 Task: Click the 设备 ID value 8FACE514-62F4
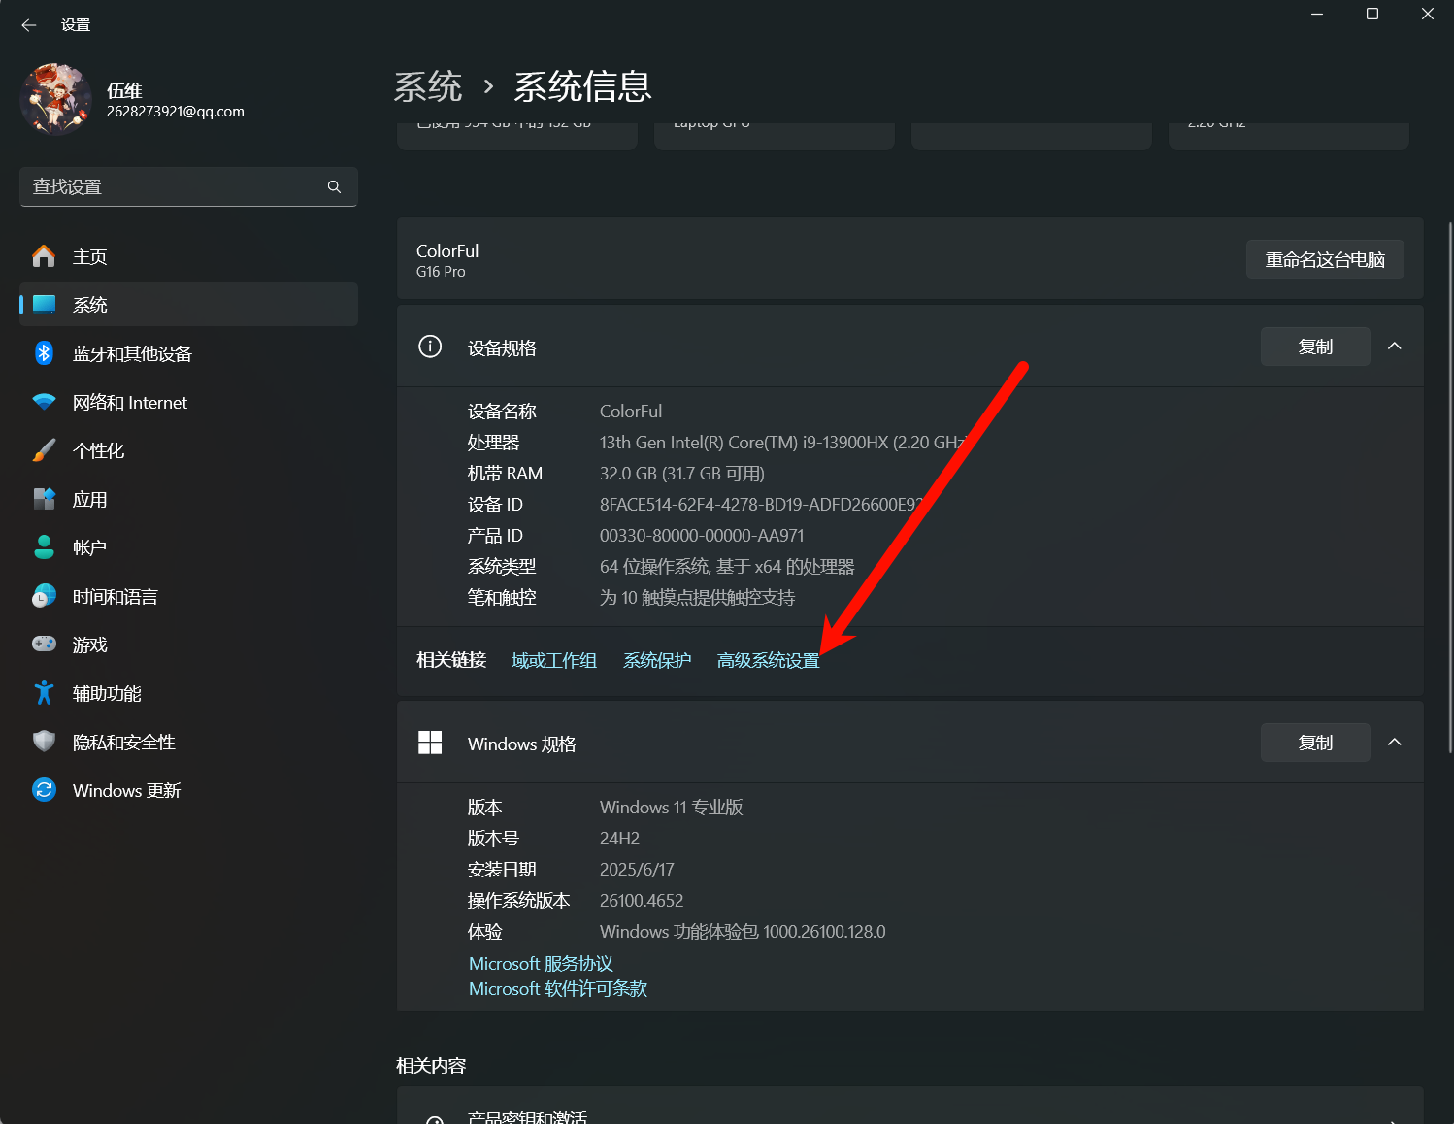point(762,505)
